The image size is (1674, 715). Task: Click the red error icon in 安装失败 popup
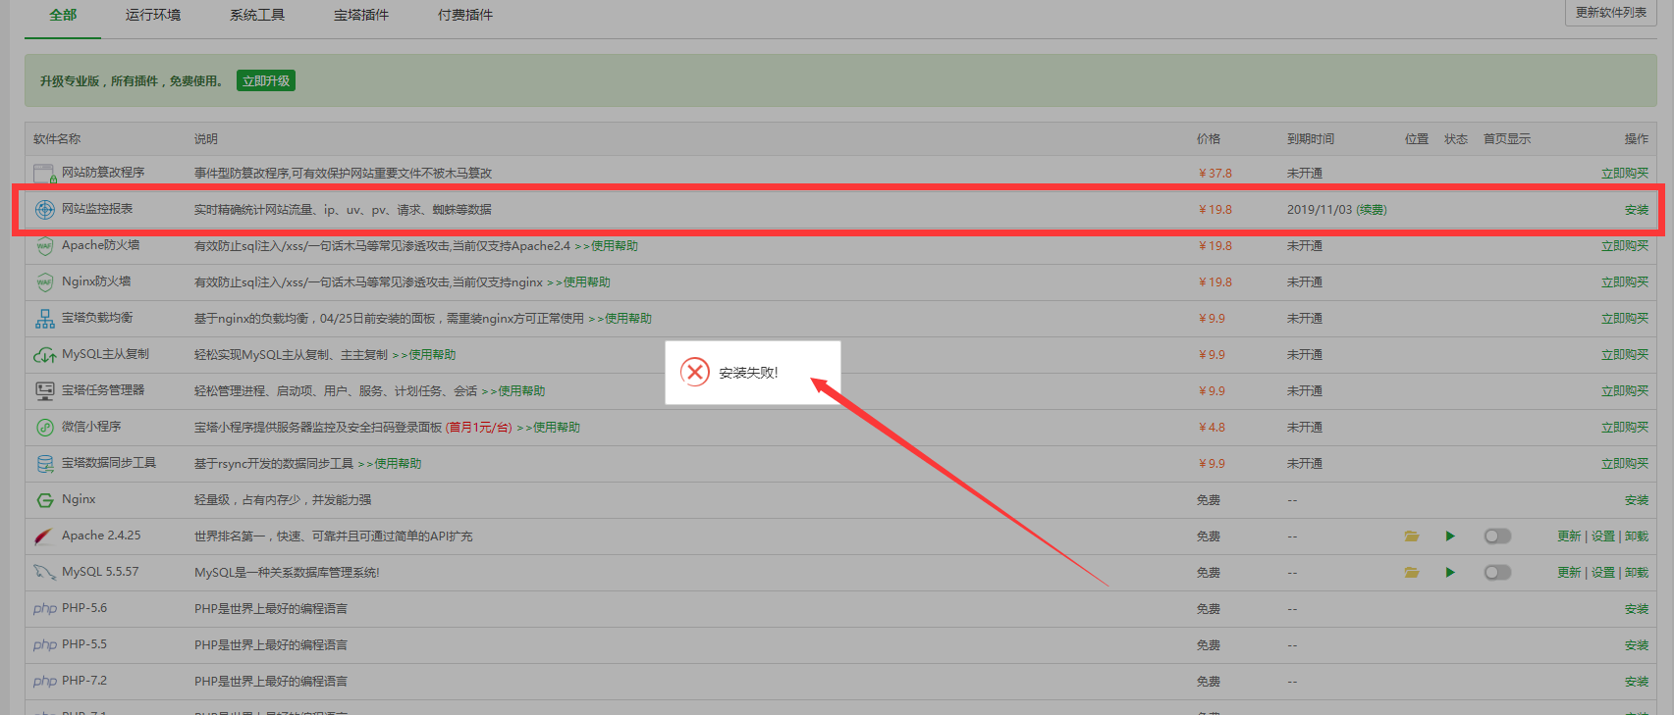pyautogui.click(x=695, y=372)
